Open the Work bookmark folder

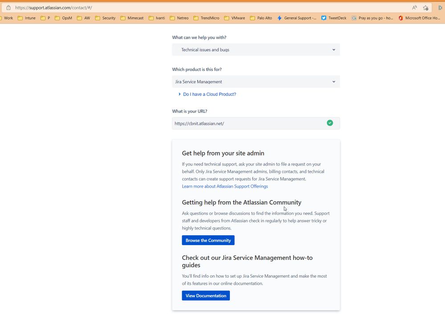point(7,18)
